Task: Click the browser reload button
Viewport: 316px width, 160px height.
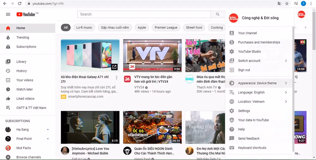Action: (20, 3)
